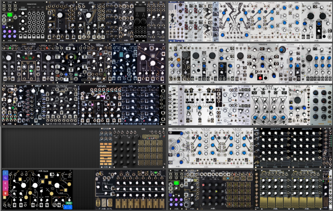
Task: Open module info from the blue toolbar
Action: pyautogui.click(x=5, y=173)
